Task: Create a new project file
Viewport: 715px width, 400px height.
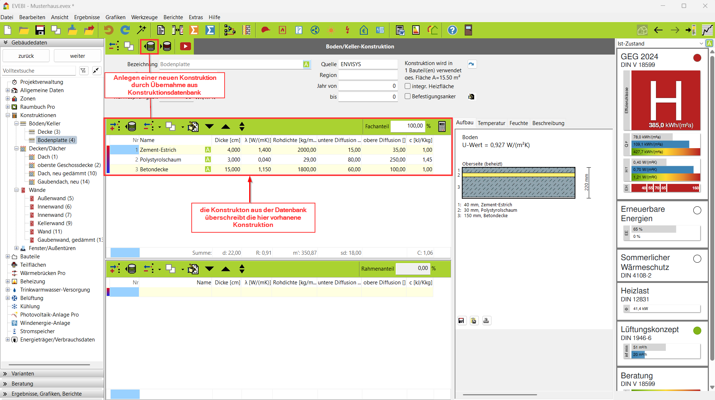Action: tap(8, 30)
